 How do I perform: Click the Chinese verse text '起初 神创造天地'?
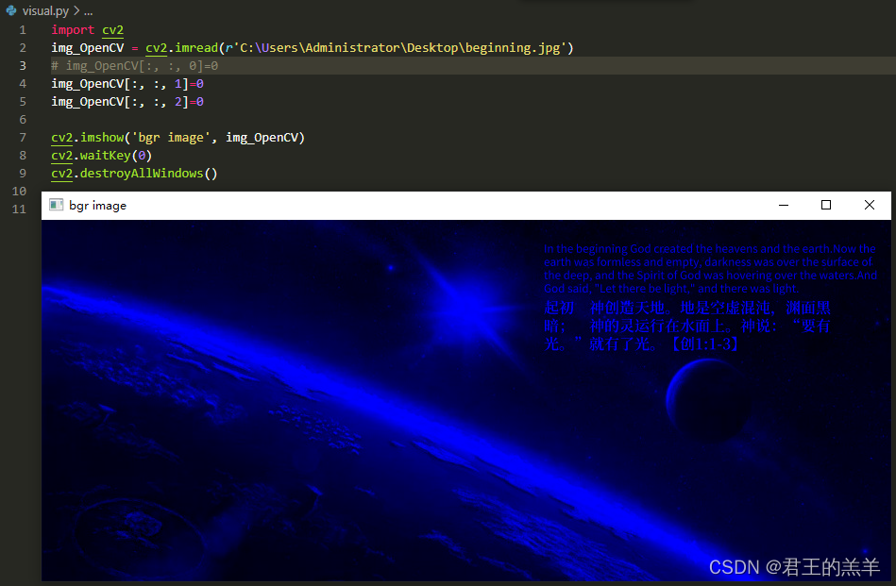604,308
